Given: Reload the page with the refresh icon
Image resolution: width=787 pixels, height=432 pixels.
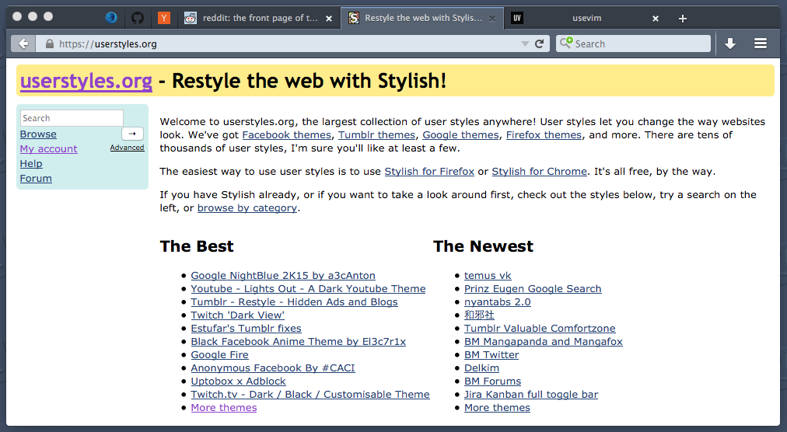Looking at the screenshot, I should (540, 44).
